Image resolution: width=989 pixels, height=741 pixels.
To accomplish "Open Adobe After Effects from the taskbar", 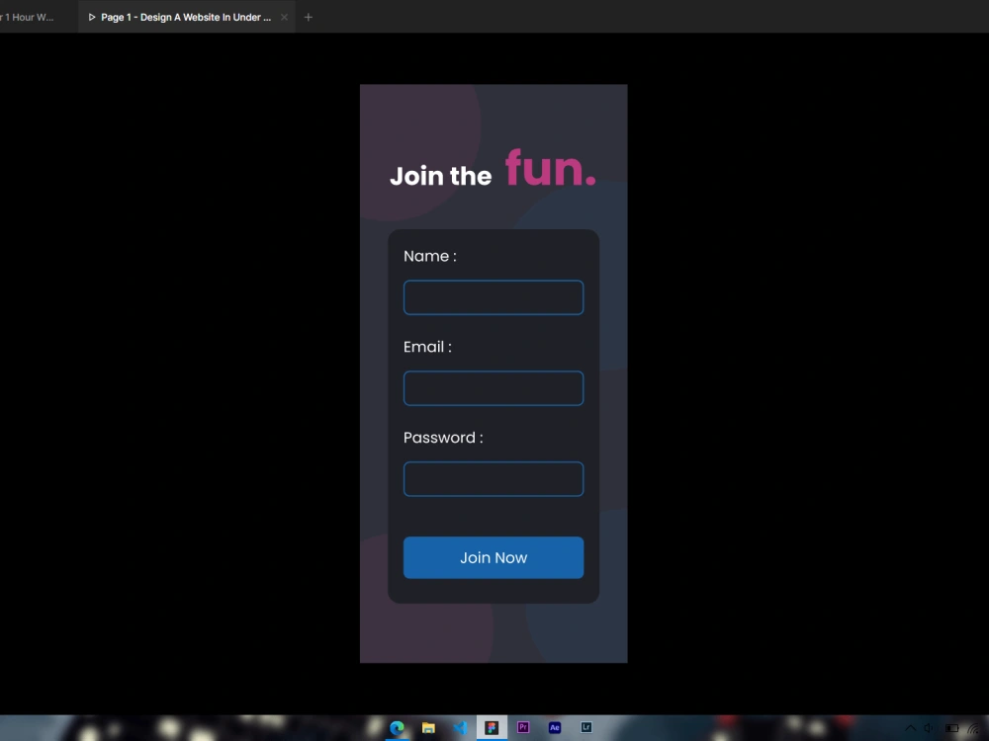I will [x=555, y=727].
